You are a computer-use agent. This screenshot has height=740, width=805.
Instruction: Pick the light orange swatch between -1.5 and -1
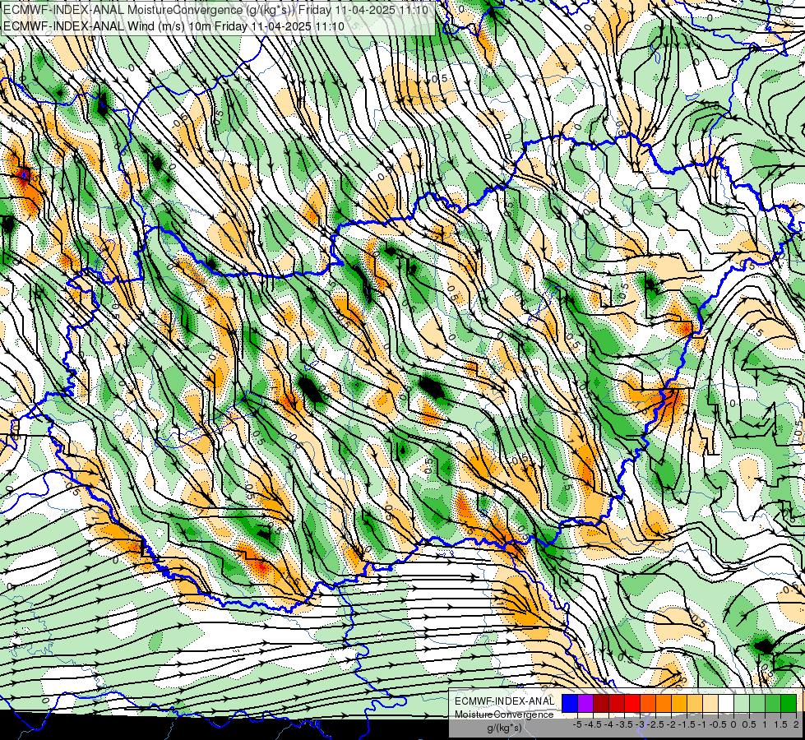695,704
